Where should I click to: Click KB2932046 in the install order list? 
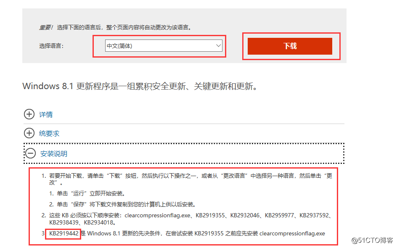[245, 215]
